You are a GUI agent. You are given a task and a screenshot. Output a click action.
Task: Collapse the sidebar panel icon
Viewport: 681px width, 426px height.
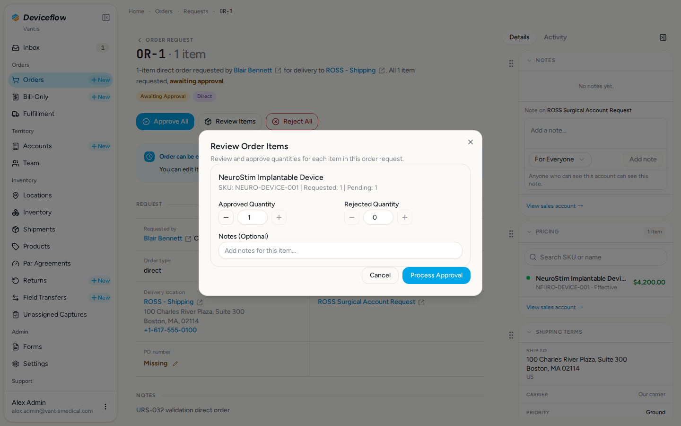tap(106, 18)
